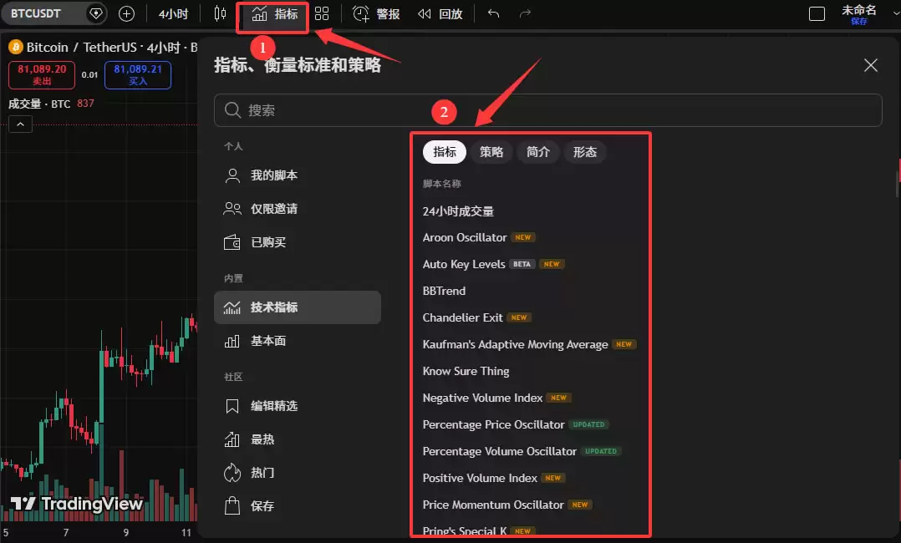Select 技术指标 category

coord(297,307)
